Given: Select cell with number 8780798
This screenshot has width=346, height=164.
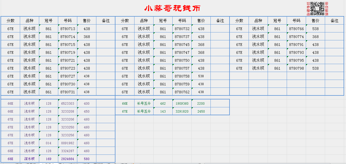Looking at the screenshot, I should [296, 68].
